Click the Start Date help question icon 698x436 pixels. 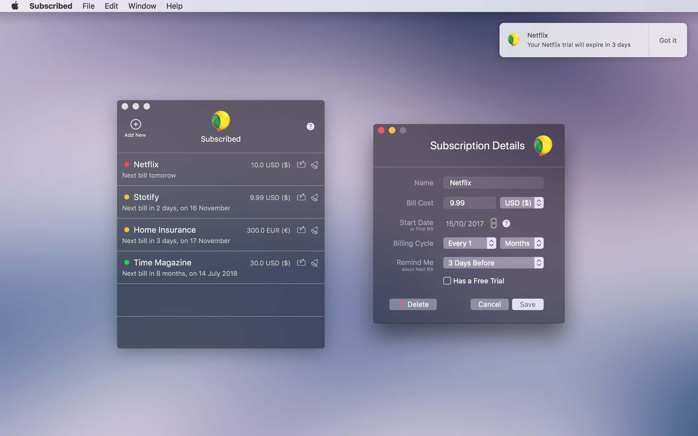click(x=506, y=223)
